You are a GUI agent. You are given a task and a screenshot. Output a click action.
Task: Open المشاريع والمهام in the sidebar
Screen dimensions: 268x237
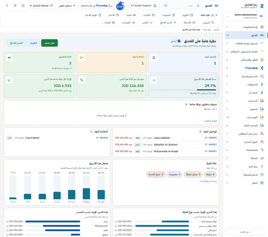point(245,76)
